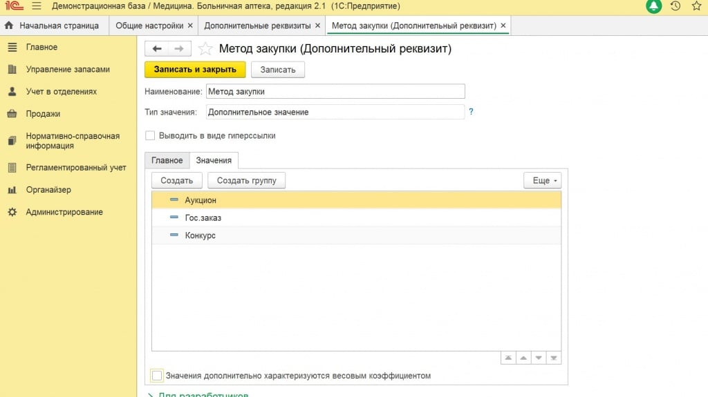Close the Общие настройки tab
Viewport: 708px width, 397px height.
tap(190, 26)
